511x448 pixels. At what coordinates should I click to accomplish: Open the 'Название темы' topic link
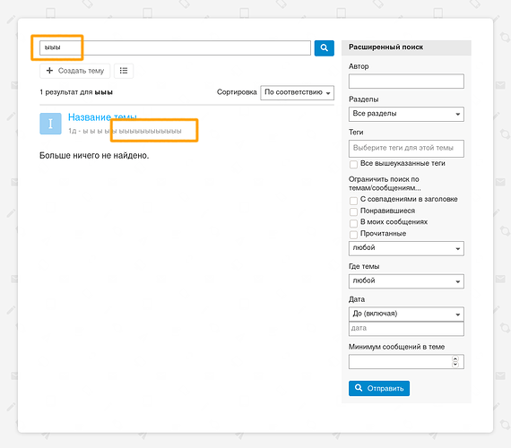click(x=102, y=117)
